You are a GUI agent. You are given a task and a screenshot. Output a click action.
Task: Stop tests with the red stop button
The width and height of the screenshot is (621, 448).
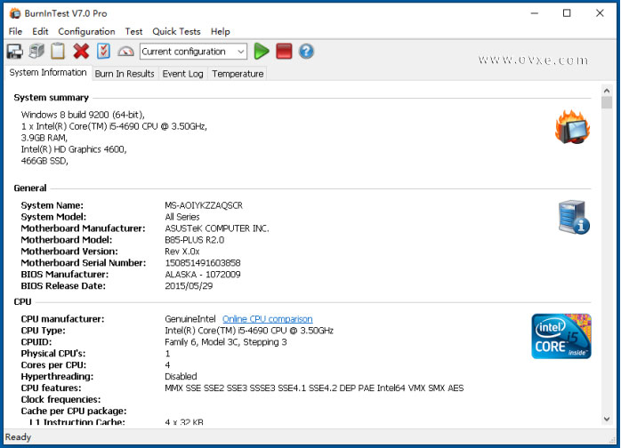click(284, 52)
